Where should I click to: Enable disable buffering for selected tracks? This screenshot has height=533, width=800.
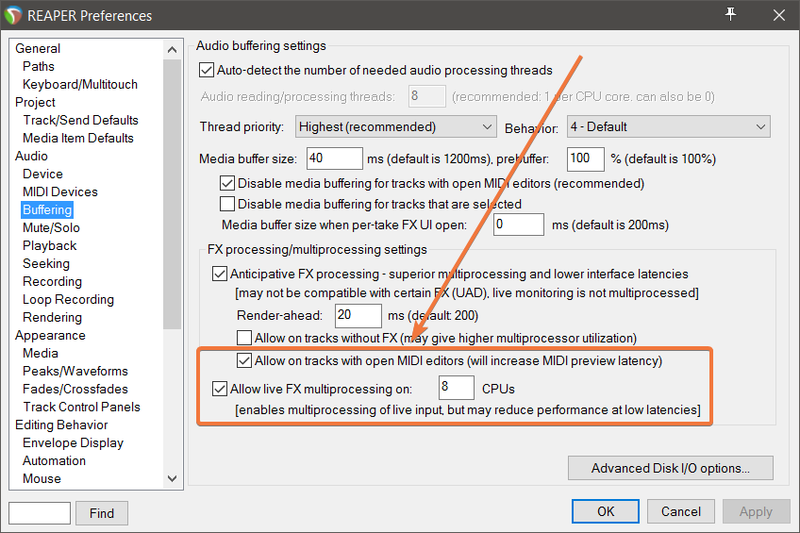(227, 204)
